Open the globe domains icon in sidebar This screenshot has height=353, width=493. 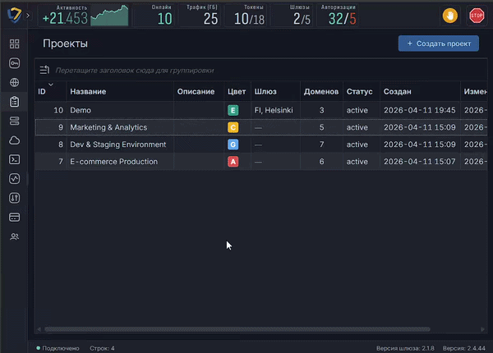point(14,82)
